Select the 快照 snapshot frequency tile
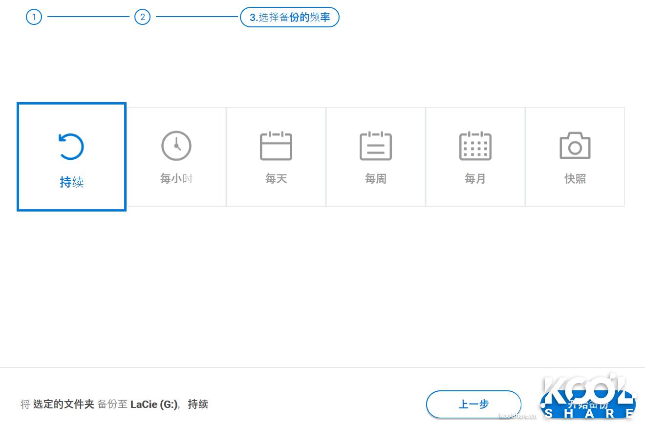Image resolution: width=645 pixels, height=425 pixels. pos(575,156)
